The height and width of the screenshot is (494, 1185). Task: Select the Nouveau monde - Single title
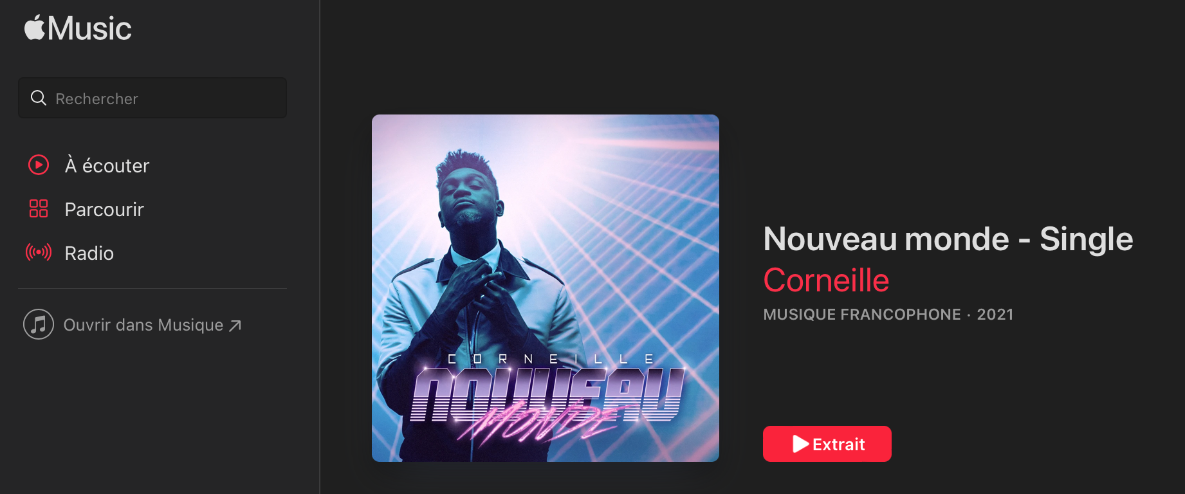click(x=948, y=239)
